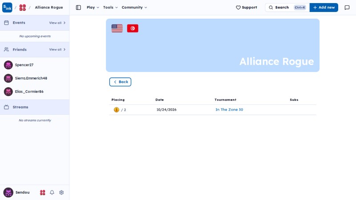Screen dimensions: 356x200
Task: Click the Date column header
Action: click(x=160, y=100)
